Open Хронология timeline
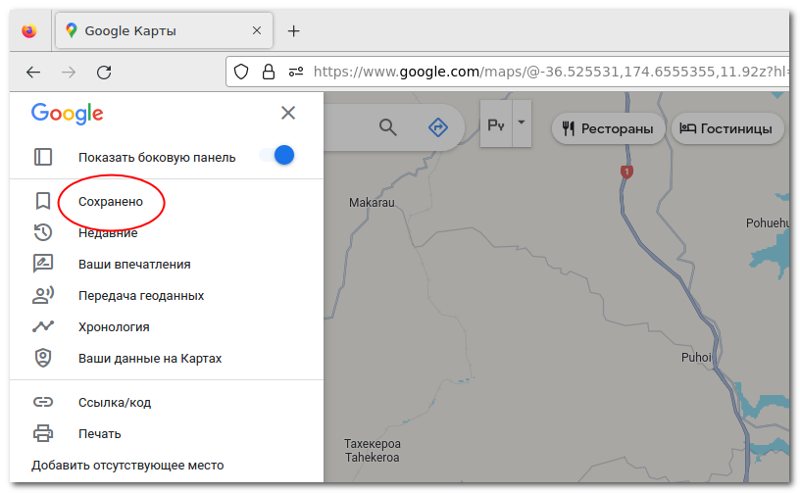 (114, 326)
